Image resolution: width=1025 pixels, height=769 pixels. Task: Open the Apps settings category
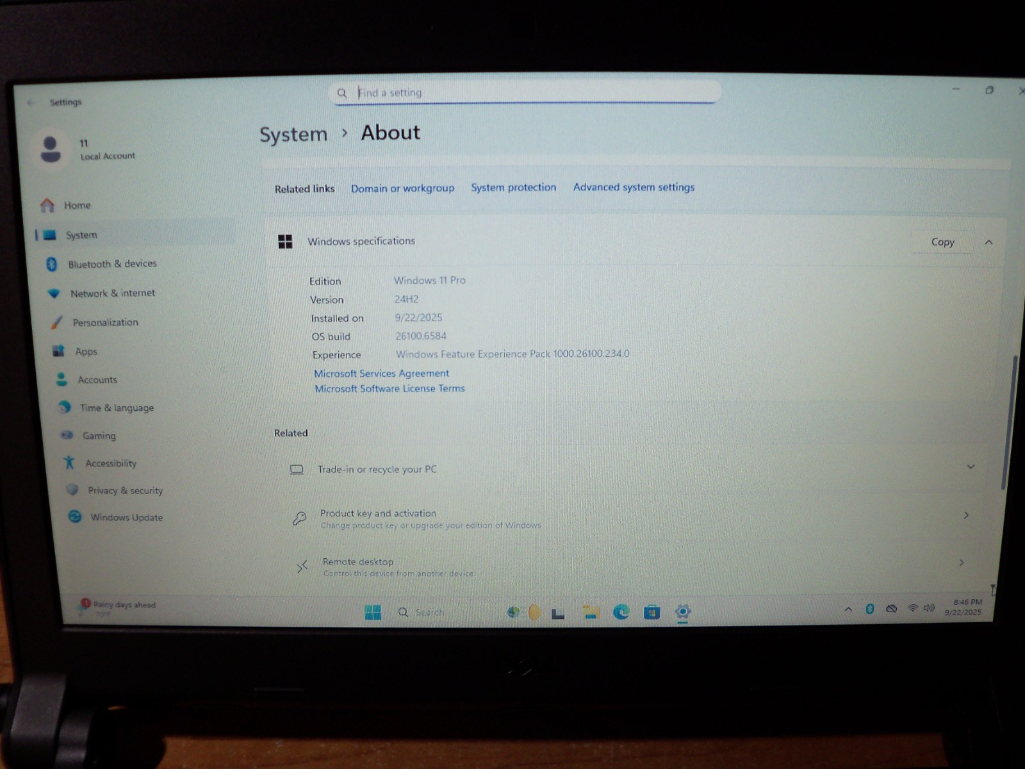[x=86, y=351]
